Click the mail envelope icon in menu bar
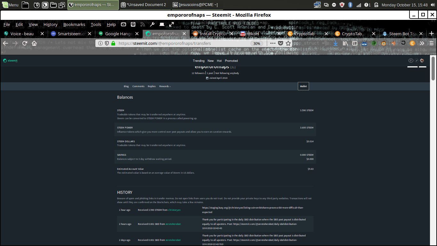This screenshot has width=437, height=246. point(123,24)
